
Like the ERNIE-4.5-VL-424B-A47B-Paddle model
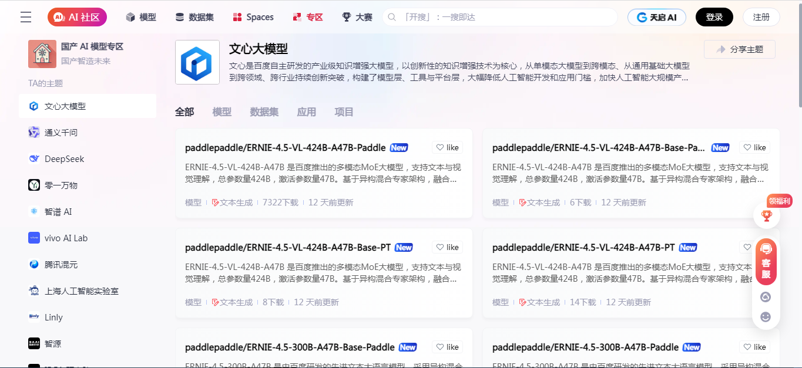click(447, 147)
